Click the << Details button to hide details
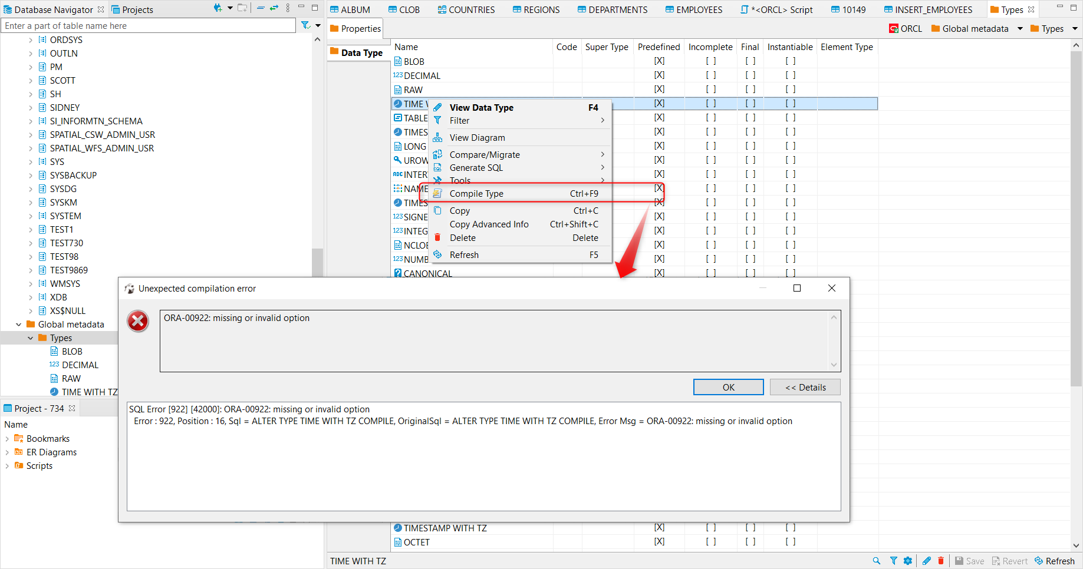The height and width of the screenshot is (569, 1083). (805, 387)
